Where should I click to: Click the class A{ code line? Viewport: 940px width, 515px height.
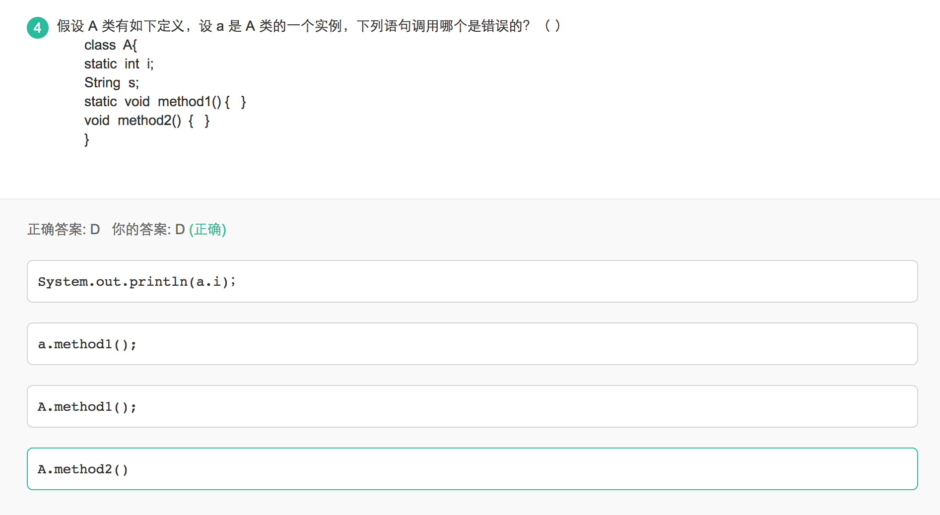click(x=111, y=45)
